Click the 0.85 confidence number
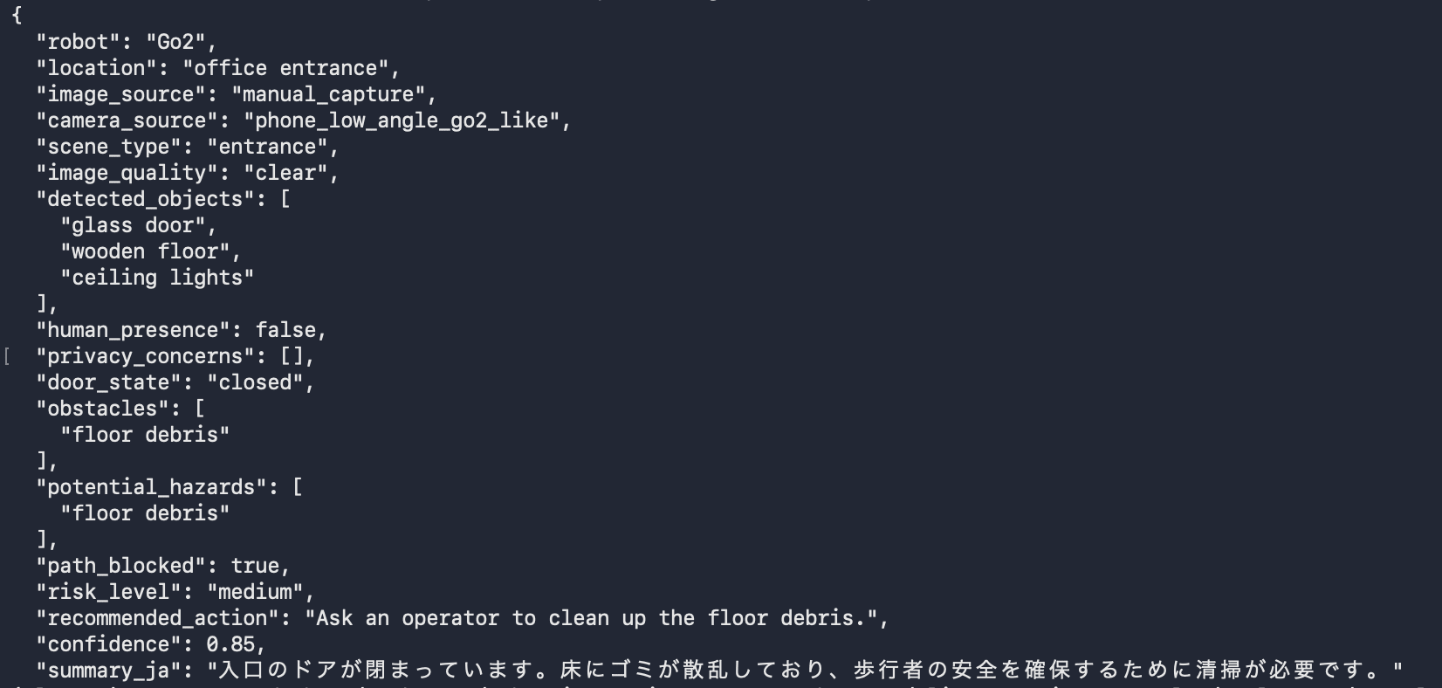 230,644
